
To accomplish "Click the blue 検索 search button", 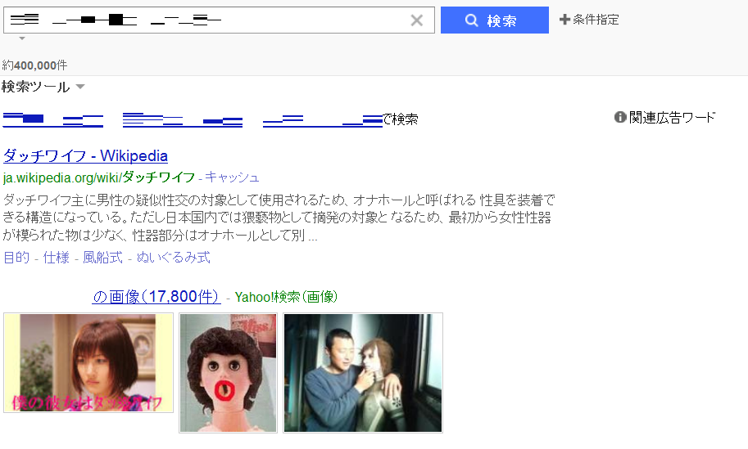I will tap(494, 20).
